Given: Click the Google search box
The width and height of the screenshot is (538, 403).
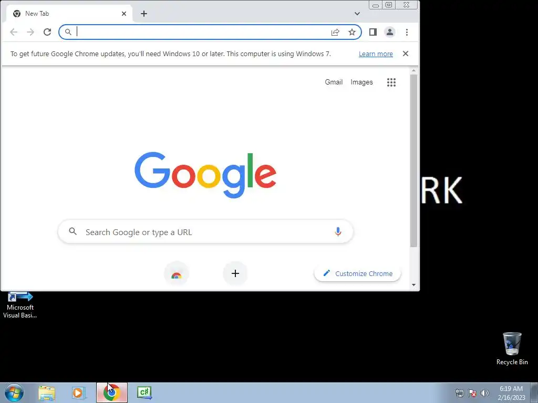Looking at the screenshot, I should pyautogui.click(x=205, y=232).
